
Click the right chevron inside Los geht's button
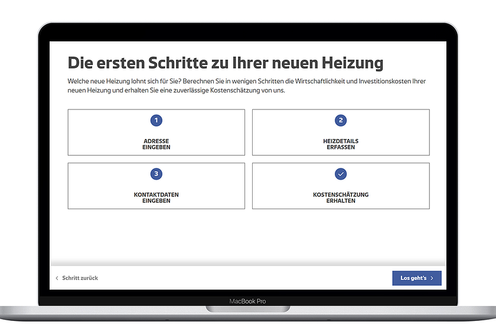(x=432, y=278)
